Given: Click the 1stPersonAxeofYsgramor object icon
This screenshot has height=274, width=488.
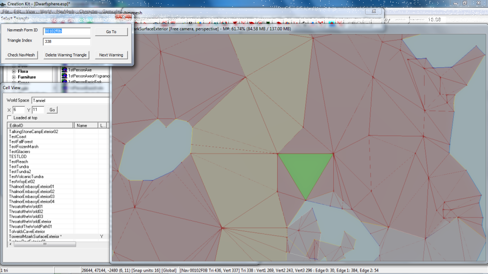Looking at the screenshot, I should (x=64, y=76).
